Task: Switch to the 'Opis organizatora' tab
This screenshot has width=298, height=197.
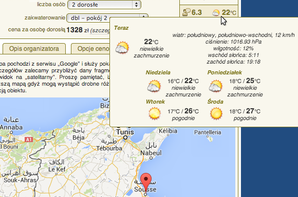Action: point(34,49)
